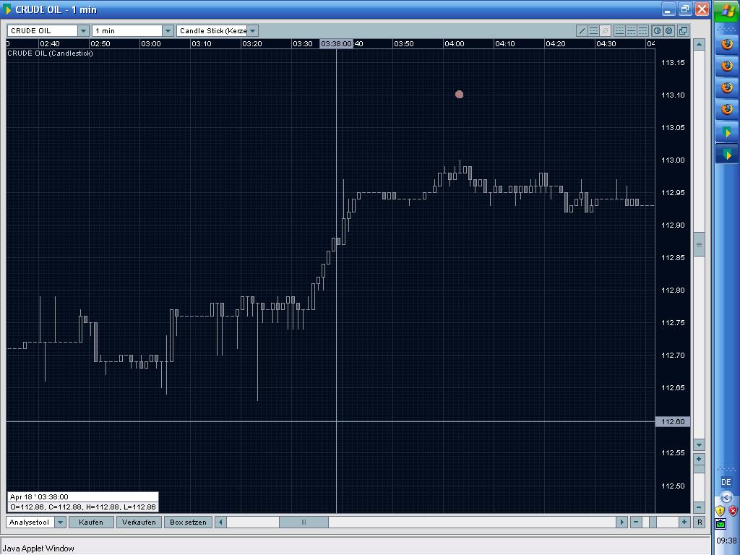
Task: Choose bottom-solid dashed line style icon
Action: (x=619, y=31)
